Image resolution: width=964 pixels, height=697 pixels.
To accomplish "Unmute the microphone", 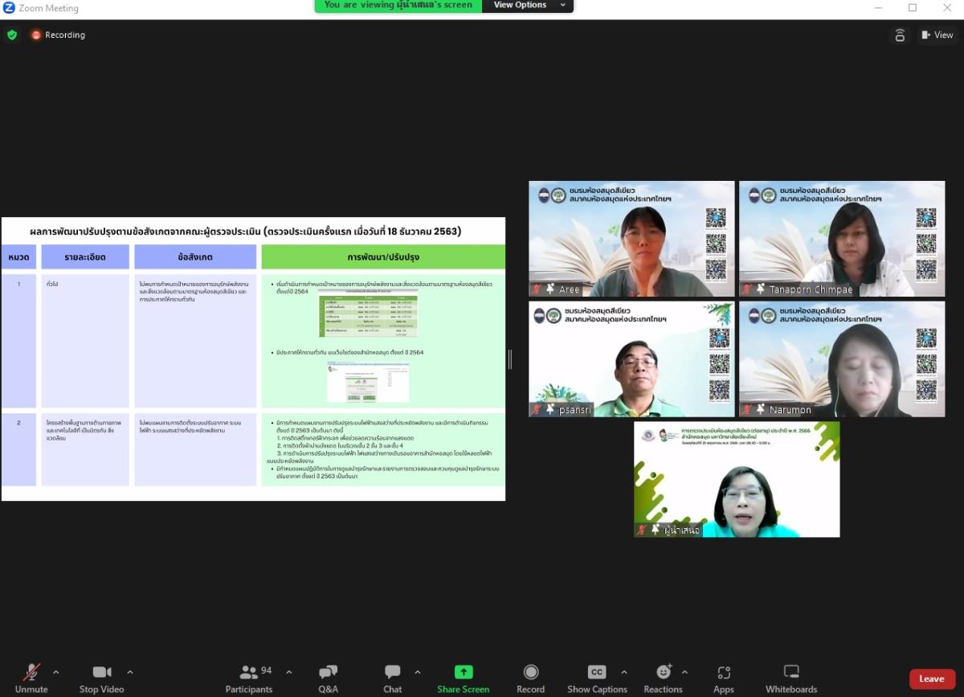I will pos(31,678).
